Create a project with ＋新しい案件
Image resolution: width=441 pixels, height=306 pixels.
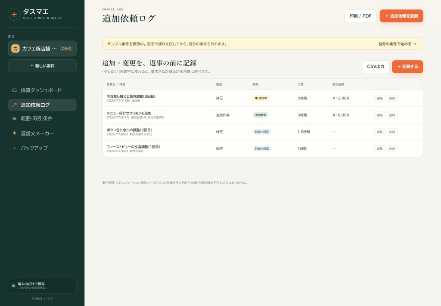[x=42, y=66]
